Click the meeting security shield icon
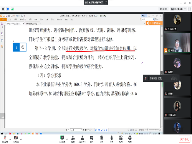 [8, 9]
